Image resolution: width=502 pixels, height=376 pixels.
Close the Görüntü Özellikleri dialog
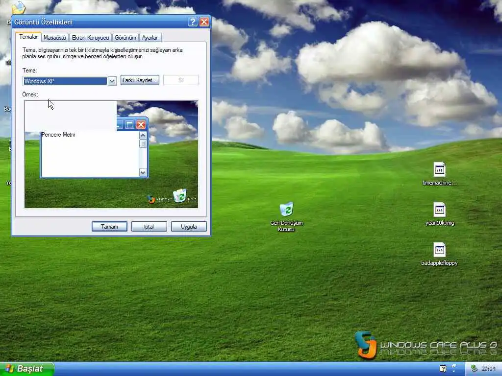pyautogui.click(x=204, y=22)
